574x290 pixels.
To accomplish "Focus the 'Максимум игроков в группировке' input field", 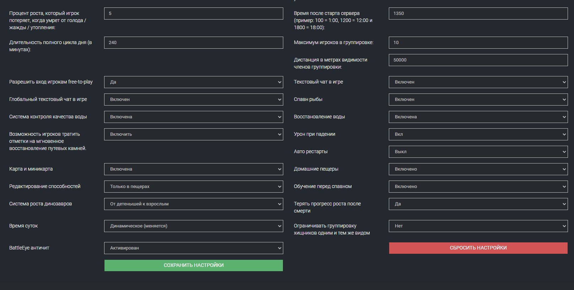I will (x=478, y=43).
